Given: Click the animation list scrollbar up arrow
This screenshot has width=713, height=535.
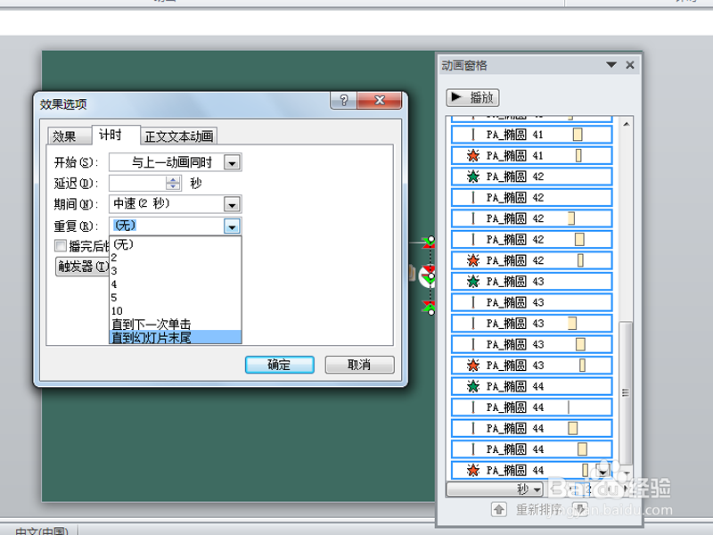Looking at the screenshot, I should click(x=627, y=124).
